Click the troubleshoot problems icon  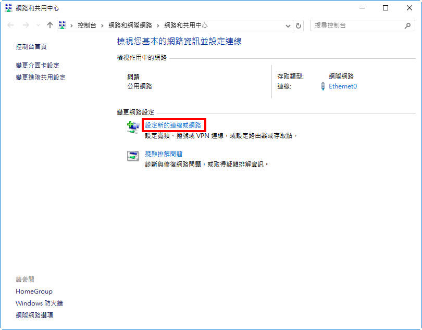coord(133,156)
